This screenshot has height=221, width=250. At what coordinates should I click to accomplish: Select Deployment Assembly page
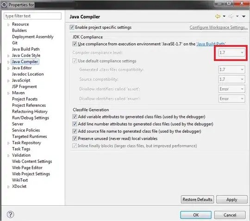coord(33,37)
